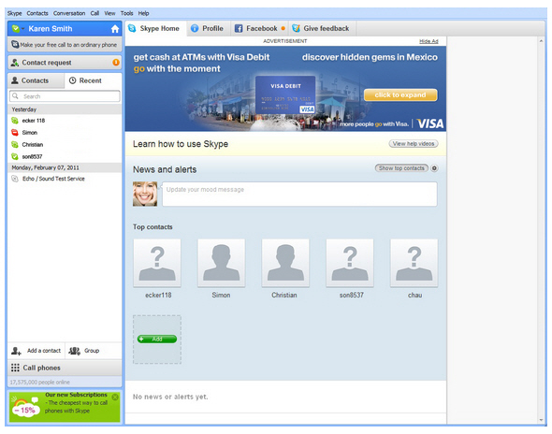
Task: Open the Conversation menu
Action: (69, 13)
